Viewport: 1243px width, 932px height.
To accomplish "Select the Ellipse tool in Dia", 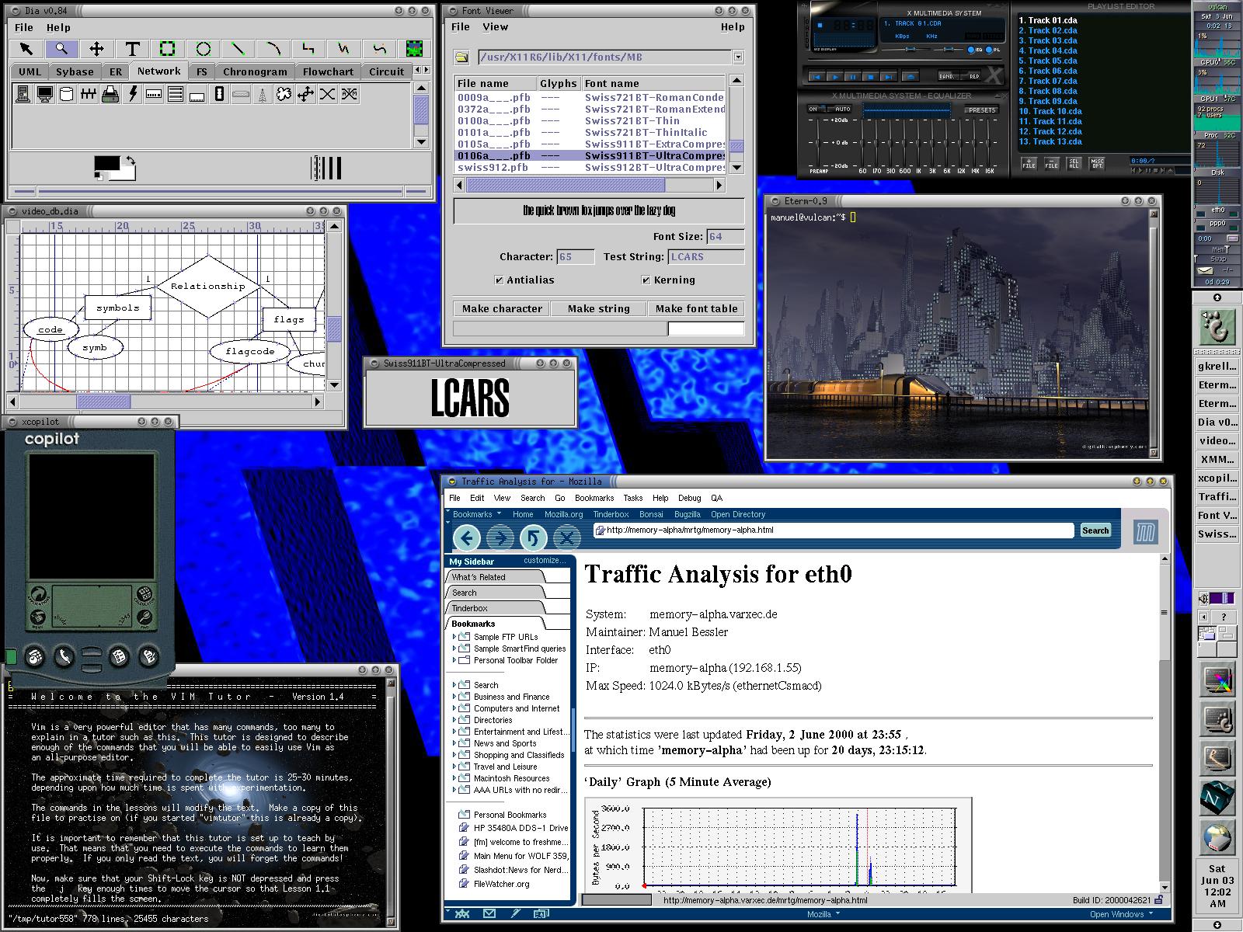I will coord(203,49).
